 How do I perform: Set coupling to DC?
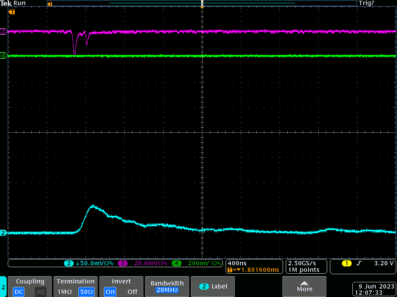[x=19, y=292]
